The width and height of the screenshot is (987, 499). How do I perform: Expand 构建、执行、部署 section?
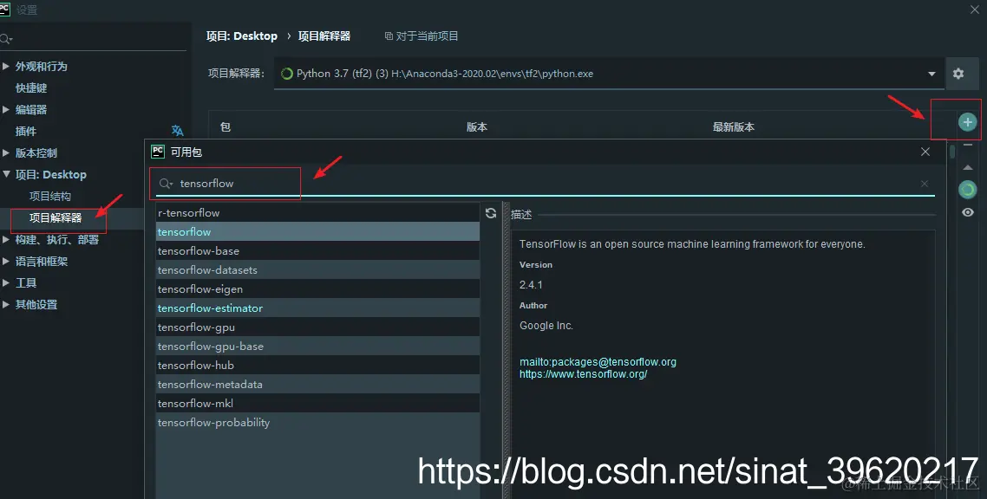[x=6, y=239]
